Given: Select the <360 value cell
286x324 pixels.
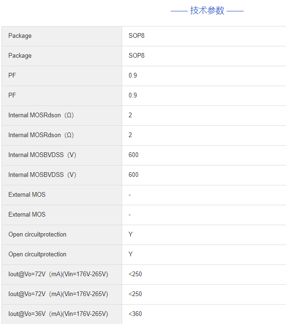Looking at the screenshot, I should pyautogui.click(x=135, y=314).
